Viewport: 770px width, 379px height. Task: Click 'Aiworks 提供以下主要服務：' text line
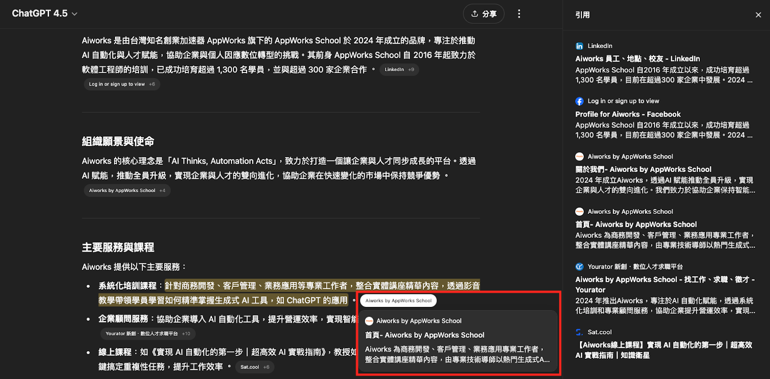(134, 267)
